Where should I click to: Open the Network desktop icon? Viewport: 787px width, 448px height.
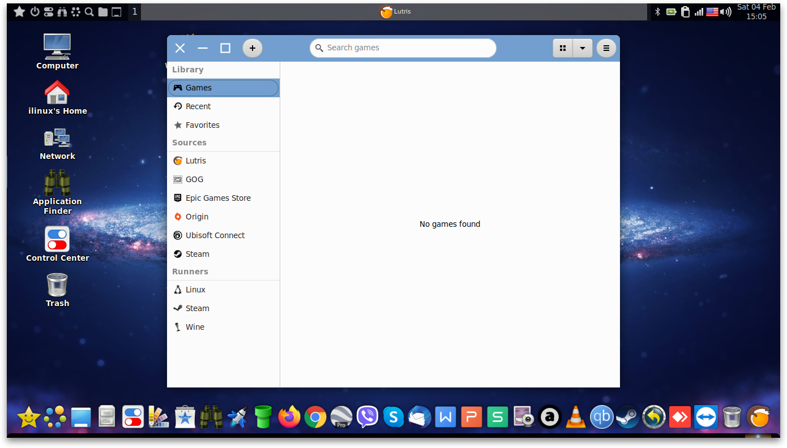[x=57, y=144]
